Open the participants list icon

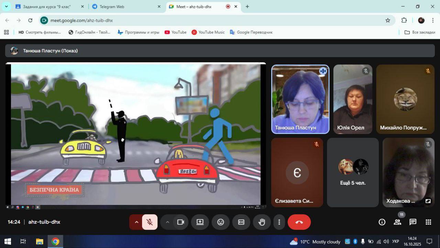(x=397, y=222)
